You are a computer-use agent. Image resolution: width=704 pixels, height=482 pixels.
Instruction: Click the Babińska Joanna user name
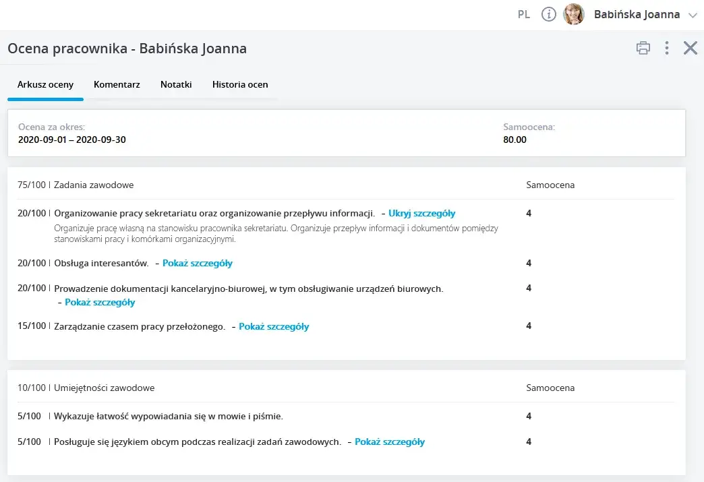tap(637, 14)
